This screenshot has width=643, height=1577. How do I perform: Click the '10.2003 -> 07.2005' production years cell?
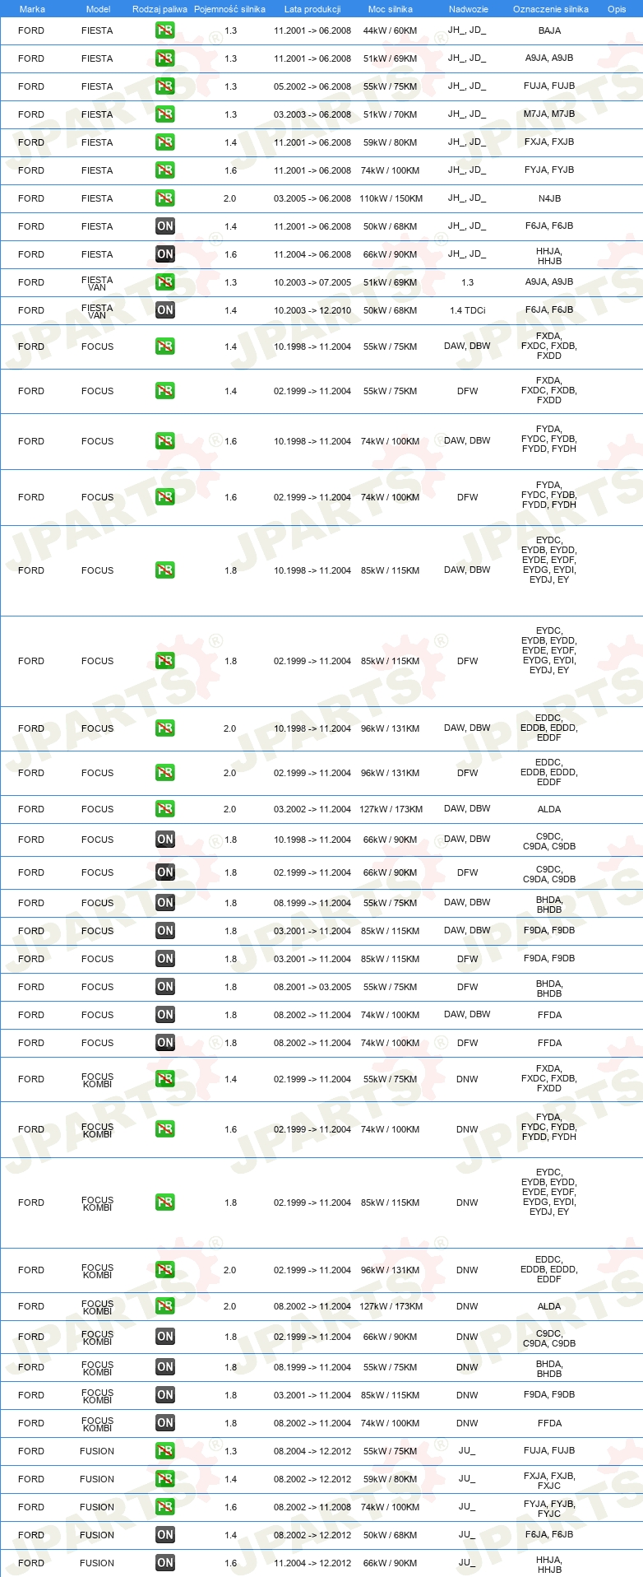click(312, 282)
